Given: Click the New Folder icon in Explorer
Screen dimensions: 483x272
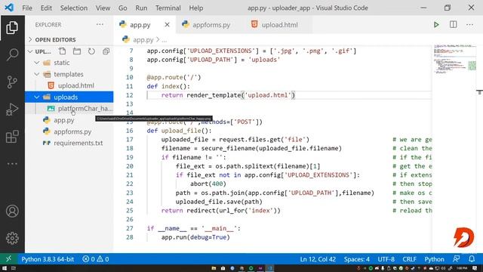Looking at the screenshot, I should (77, 51).
